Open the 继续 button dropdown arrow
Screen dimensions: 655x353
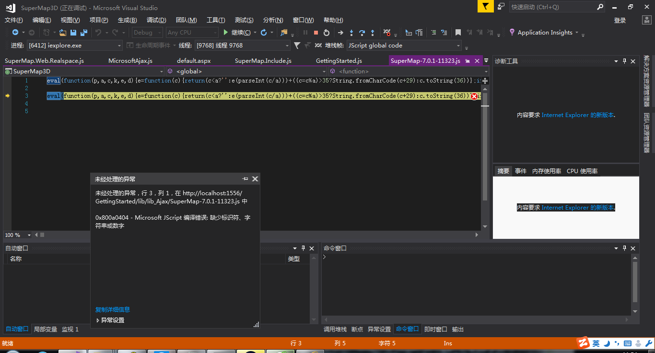[254, 33]
